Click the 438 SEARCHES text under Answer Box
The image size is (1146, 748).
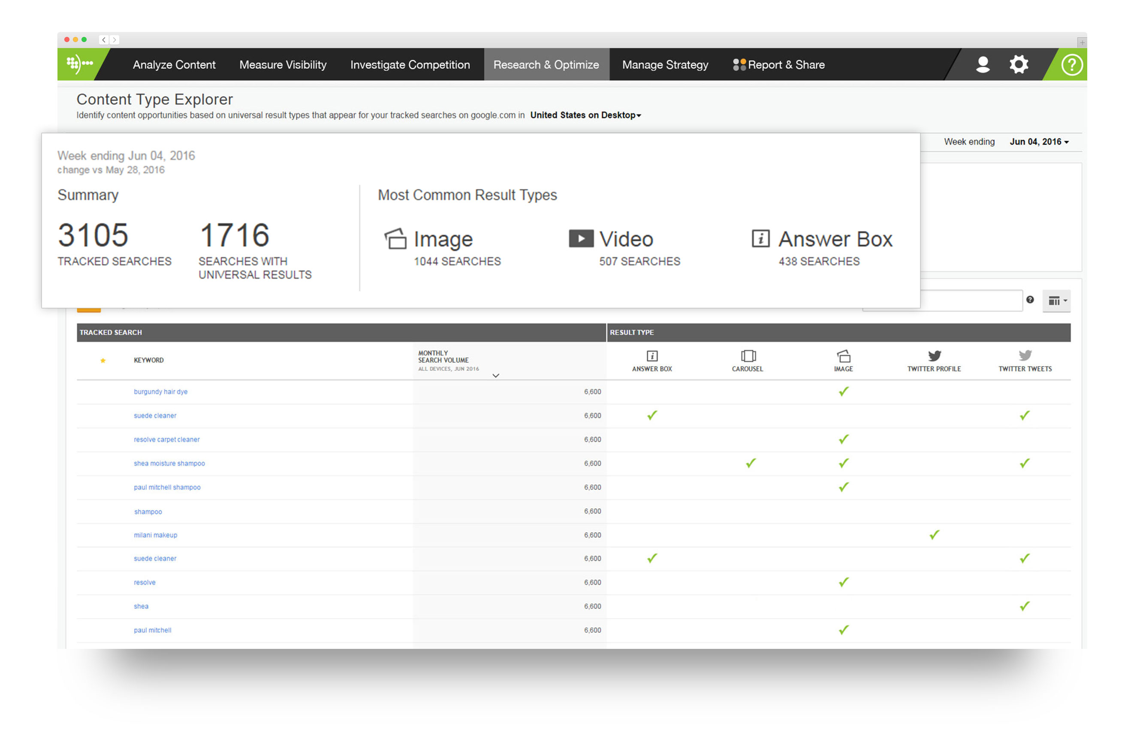(819, 261)
